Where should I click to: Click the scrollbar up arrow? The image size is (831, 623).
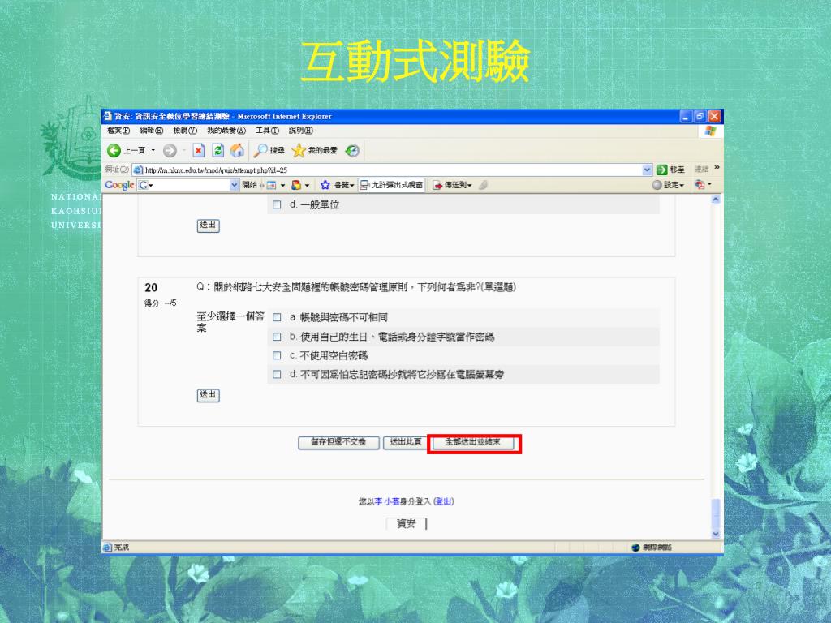[x=716, y=200]
